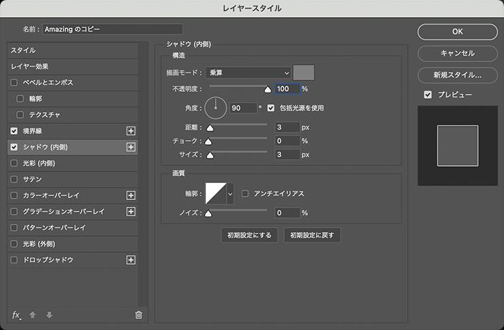
Task: Click the move effect up arrow
Action: (x=33, y=315)
